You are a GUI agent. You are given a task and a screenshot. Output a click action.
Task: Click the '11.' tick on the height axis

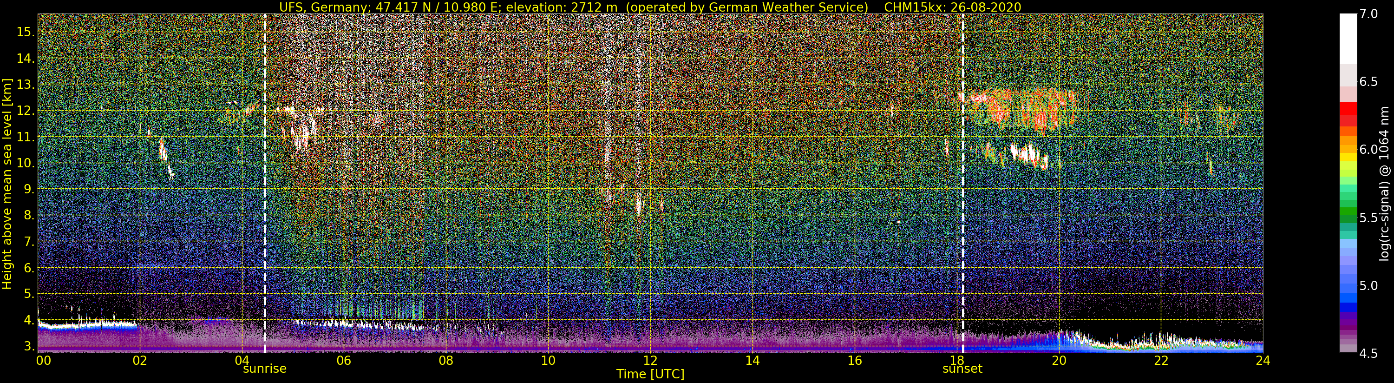tap(26, 137)
